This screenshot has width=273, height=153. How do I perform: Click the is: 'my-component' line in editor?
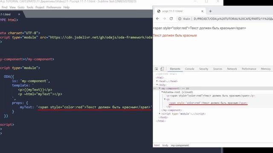(x=31, y=81)
